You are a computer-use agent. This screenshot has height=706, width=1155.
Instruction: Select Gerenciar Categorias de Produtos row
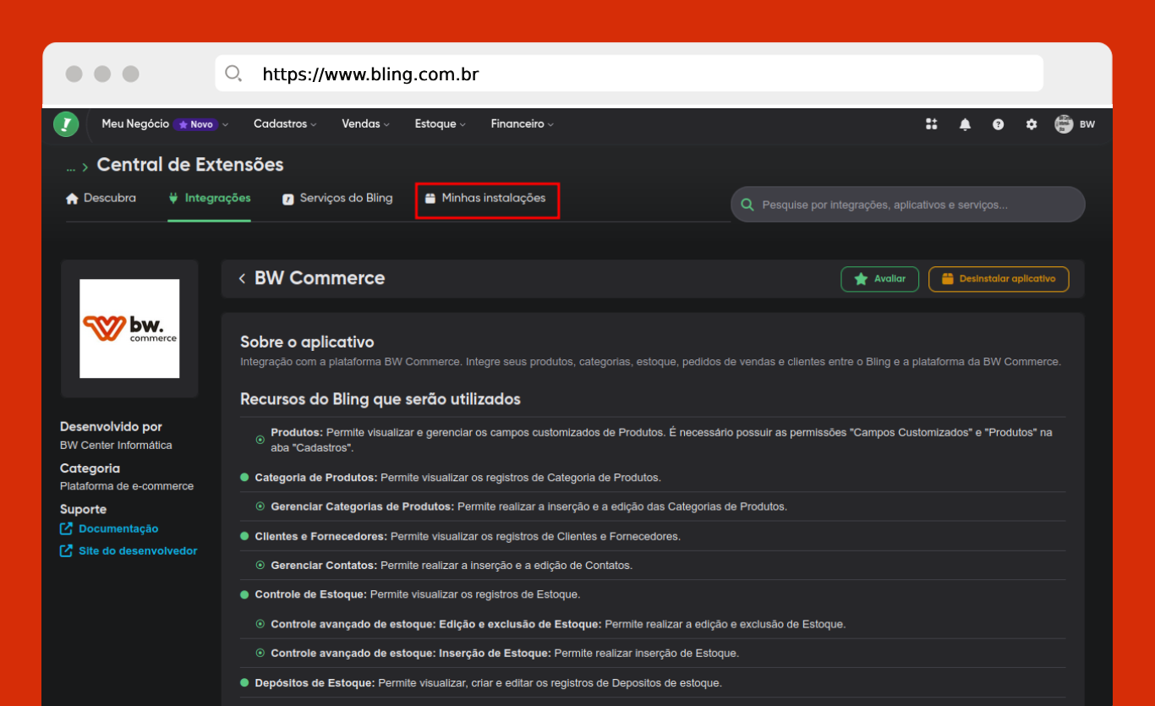pyautogui.click(x=653, y=506)
